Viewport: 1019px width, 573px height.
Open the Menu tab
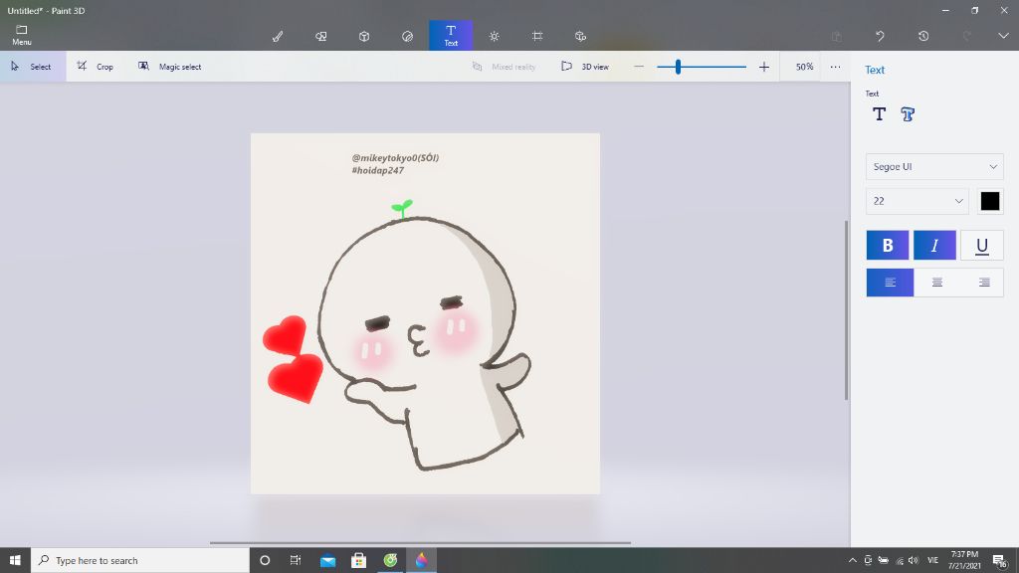(21, 36)
